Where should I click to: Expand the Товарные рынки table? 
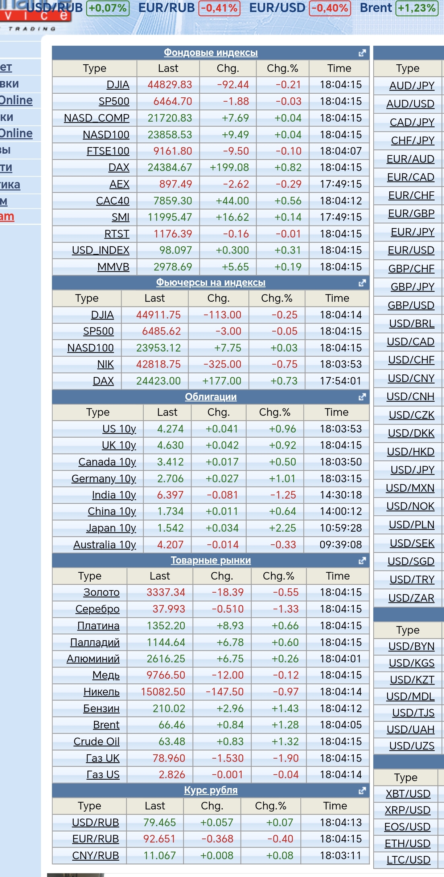tap(362, 561)
